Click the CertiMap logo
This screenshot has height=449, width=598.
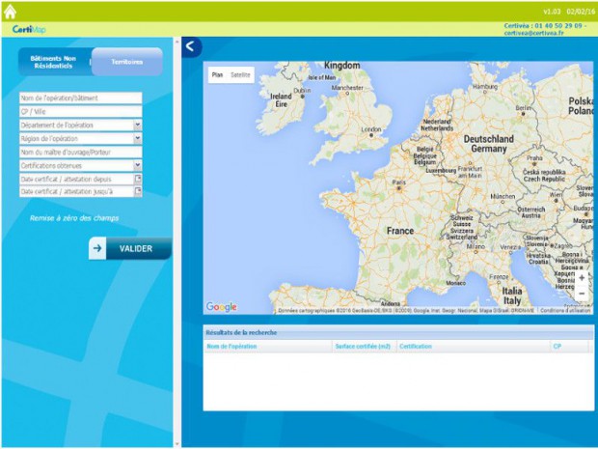click(x=29, y=29)
